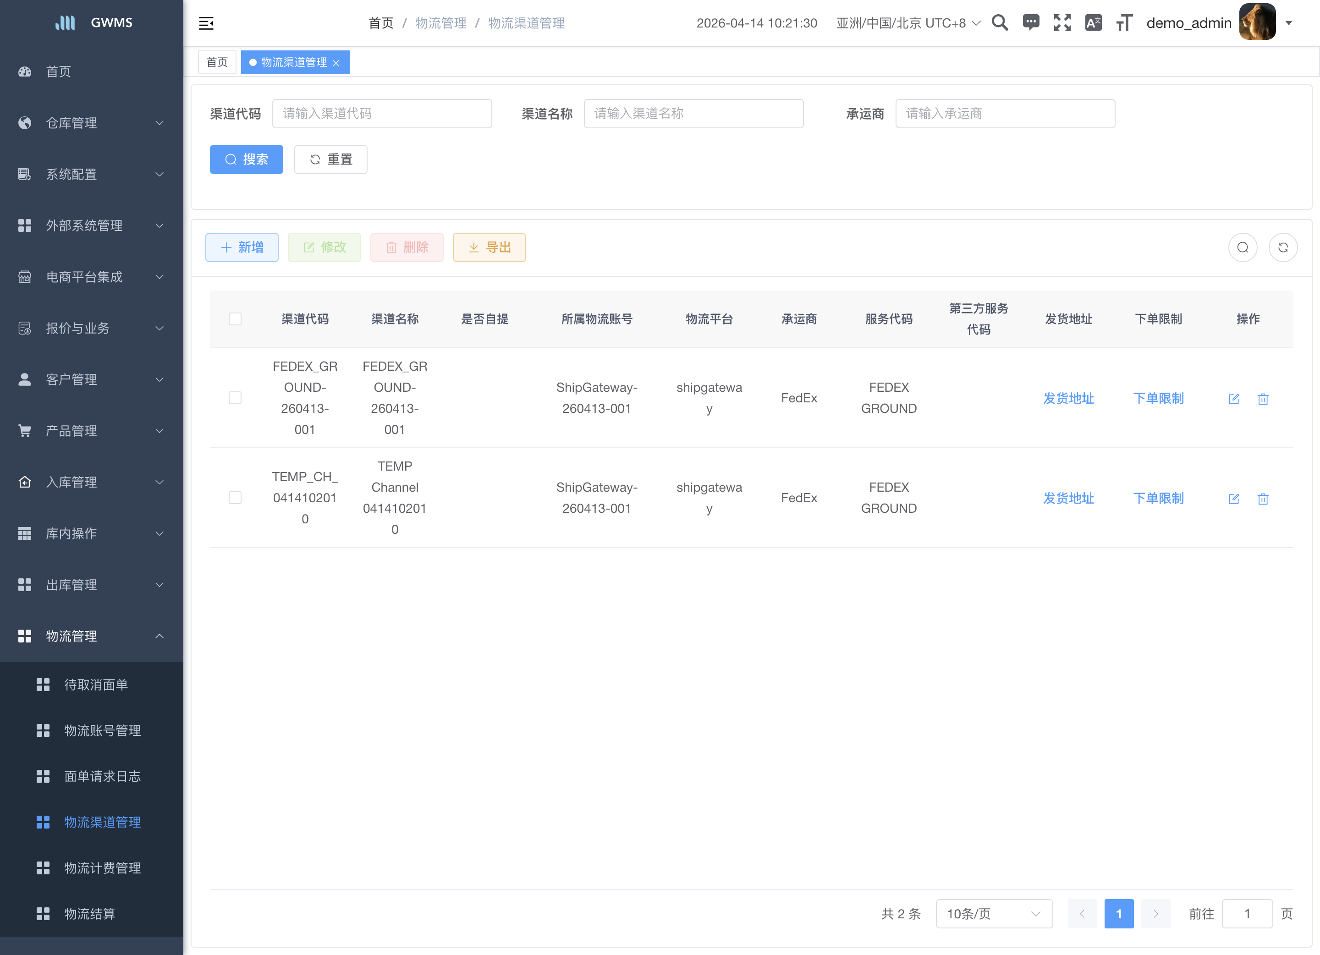1320x955 pixels.
Task: Expand the 报价与业务 sidebar menu
Action: click(x=92, y=328)
